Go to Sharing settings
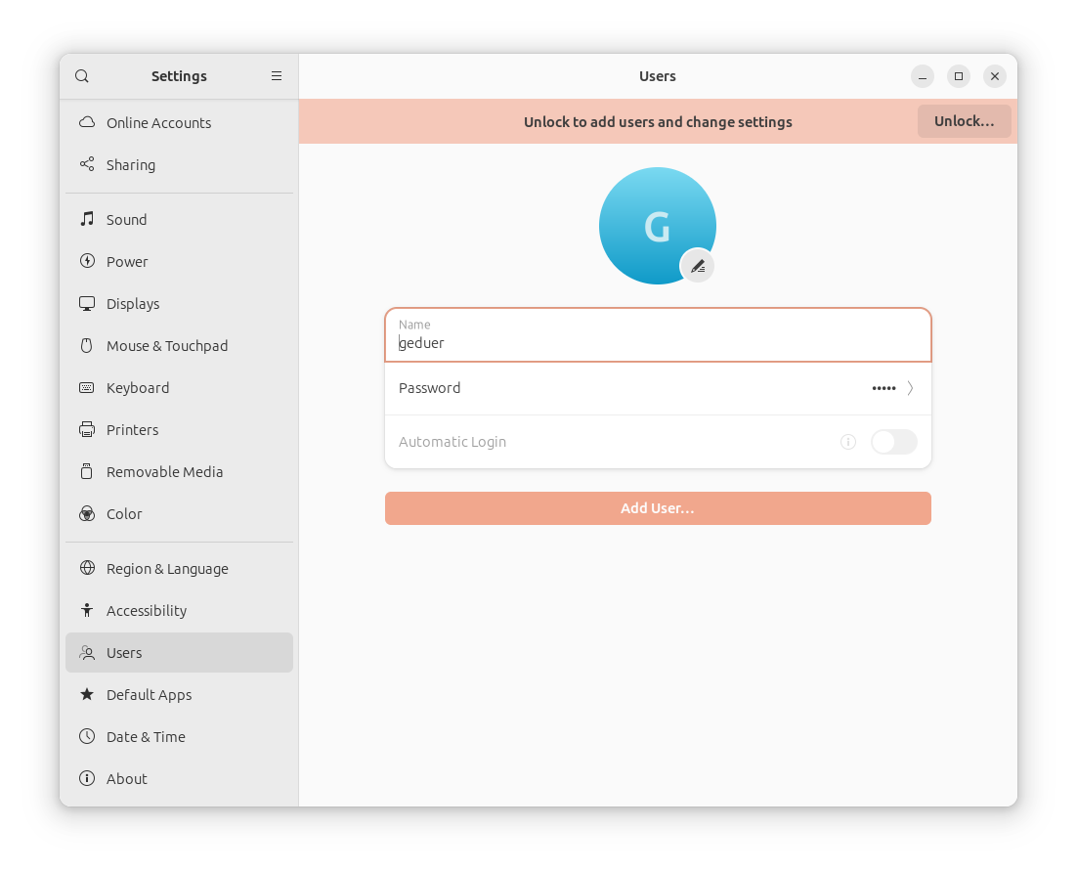The height and width of the screenshot is (872, 1077). pyautogui.click(x=179, y=165)
